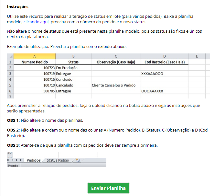Click cell with order number 100723
214x196 pixels.
point(35,68)
